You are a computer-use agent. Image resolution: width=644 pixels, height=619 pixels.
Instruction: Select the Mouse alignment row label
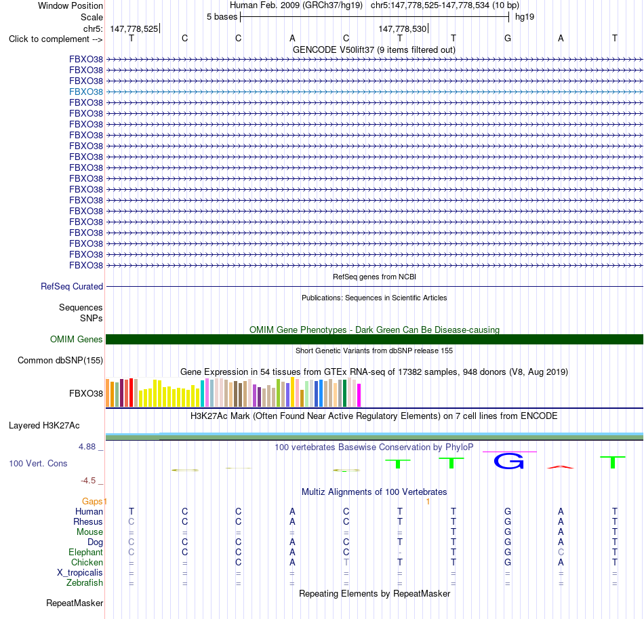tap(89, 532)
